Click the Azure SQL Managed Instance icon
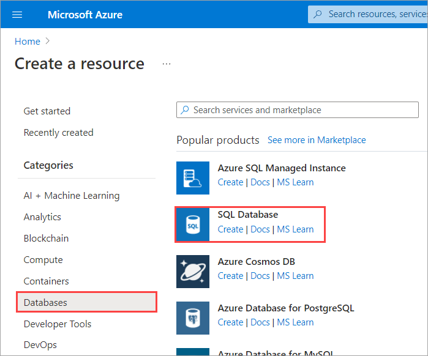Viewport: 428px width, 356px height. 193,178
